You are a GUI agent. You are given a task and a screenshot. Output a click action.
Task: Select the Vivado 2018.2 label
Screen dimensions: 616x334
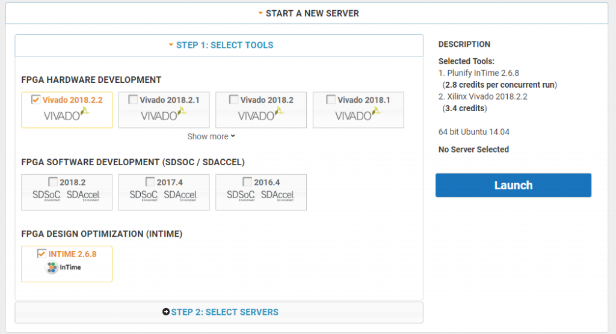[266, 100]
